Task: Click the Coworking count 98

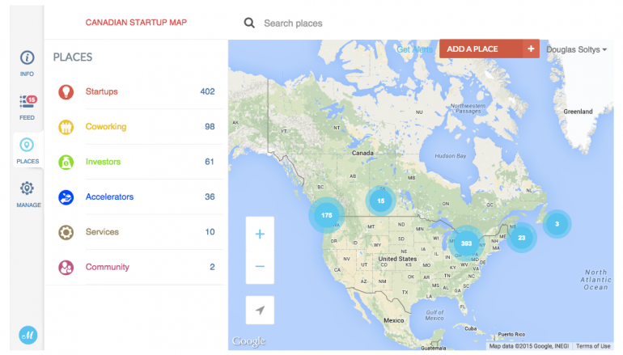Action: tap(210, 127)
